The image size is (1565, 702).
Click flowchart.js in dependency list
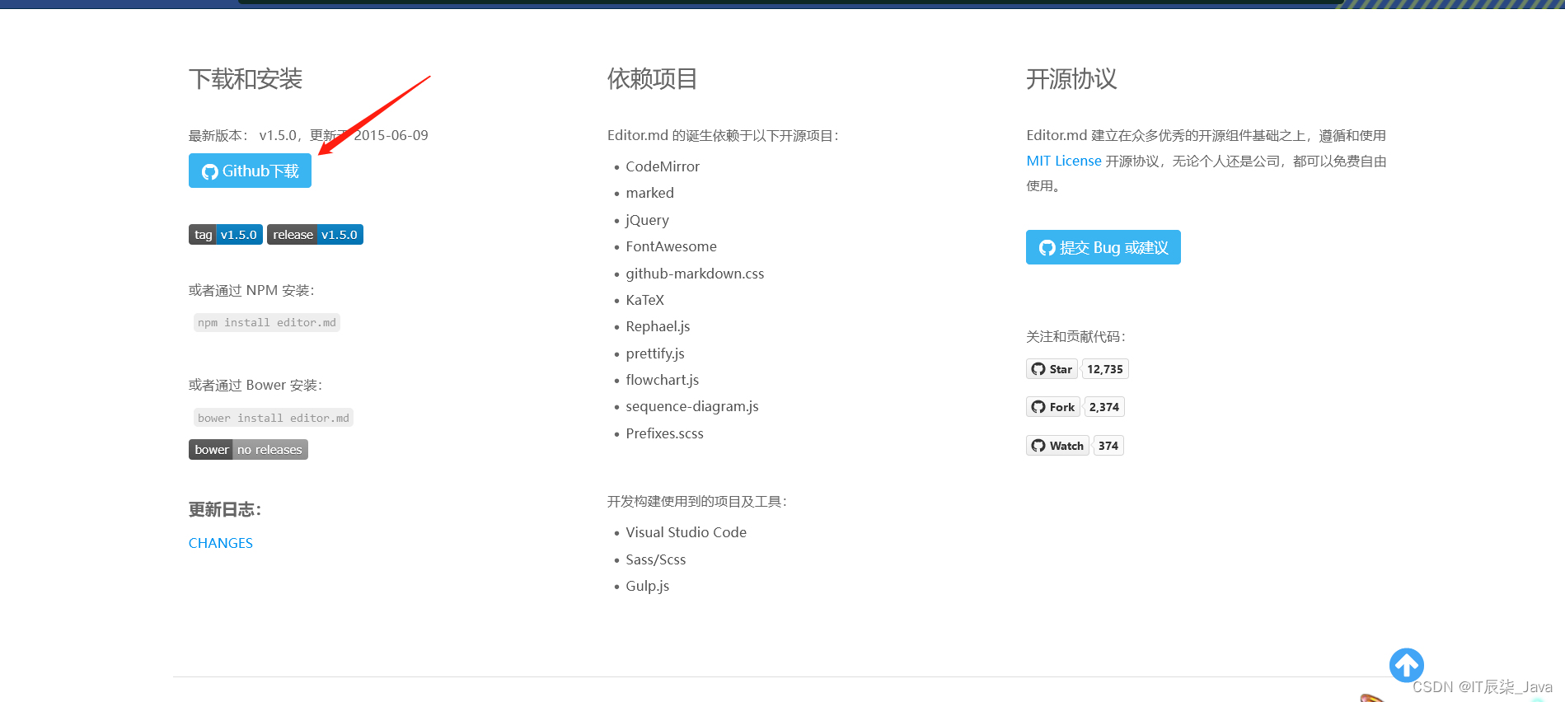662,380
